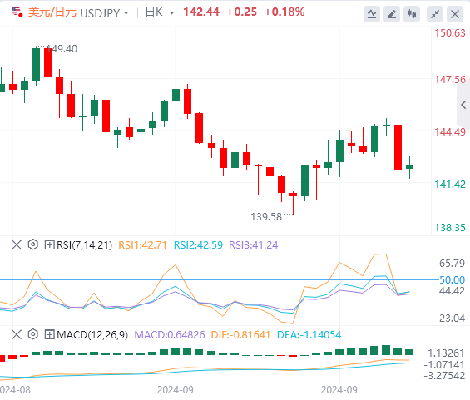Click the -3.27542 MACD axis label
Image resolution: width=470 pixels, height=400 pixels.
(444, 375)
